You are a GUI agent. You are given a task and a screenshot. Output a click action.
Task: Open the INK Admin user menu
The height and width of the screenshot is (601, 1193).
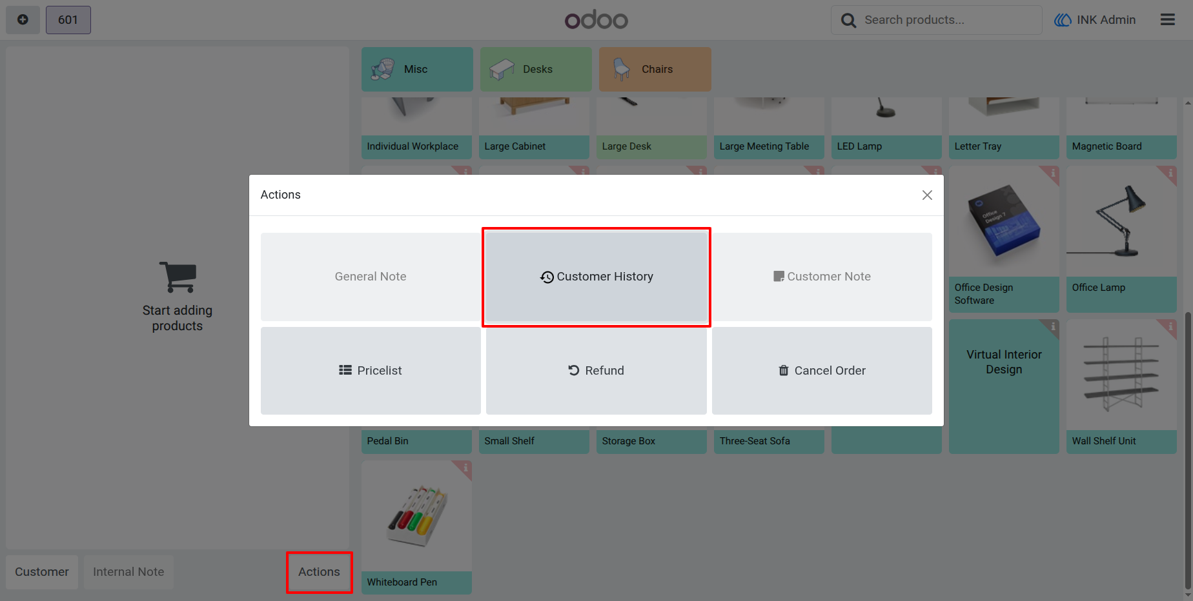(1095, 20)
